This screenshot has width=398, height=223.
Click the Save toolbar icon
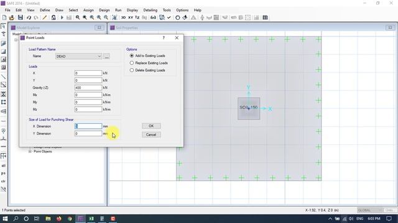coord(21,17)
